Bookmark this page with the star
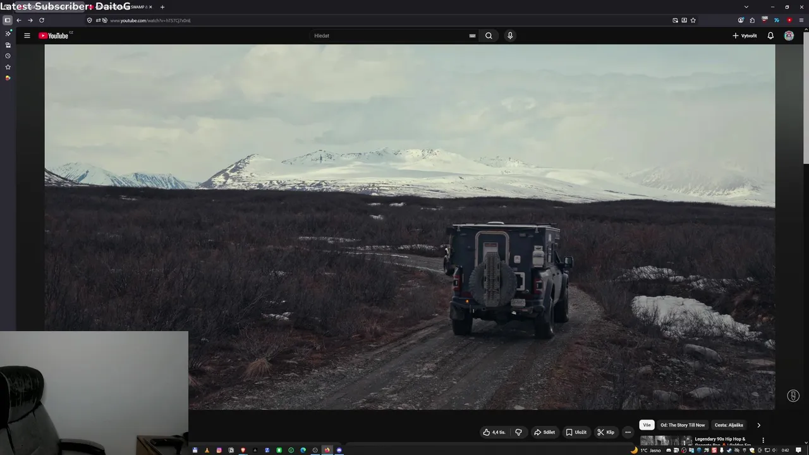809x455 pixels. (x=693, y=20)
